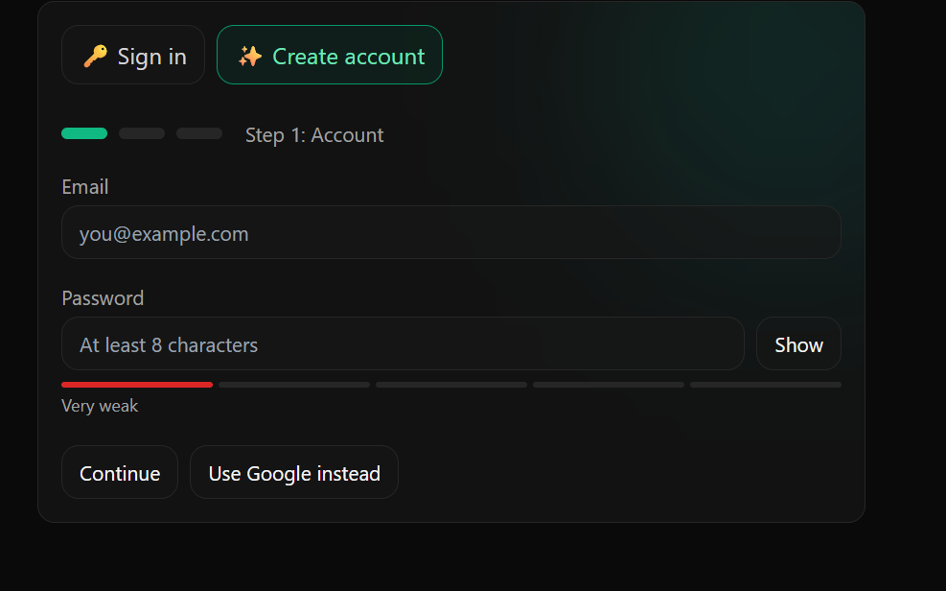Select the Create account tab
This screenshot has height=591, width=946.
click(x=330, y=55)
